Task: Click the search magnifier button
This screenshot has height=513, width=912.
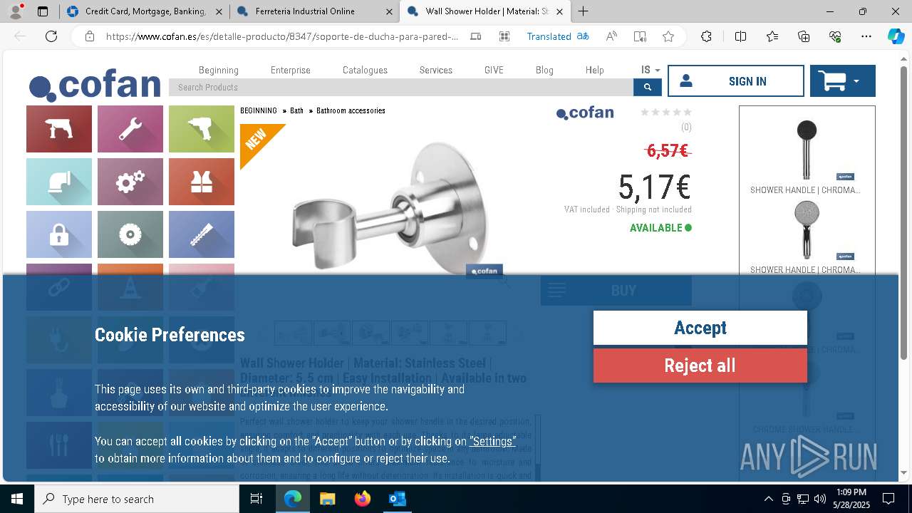Action: pos(647,87)
